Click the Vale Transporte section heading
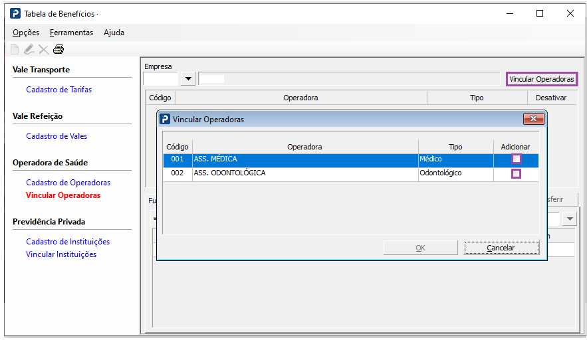The width and height of the screenshot is (587, 356). [41, 70]
